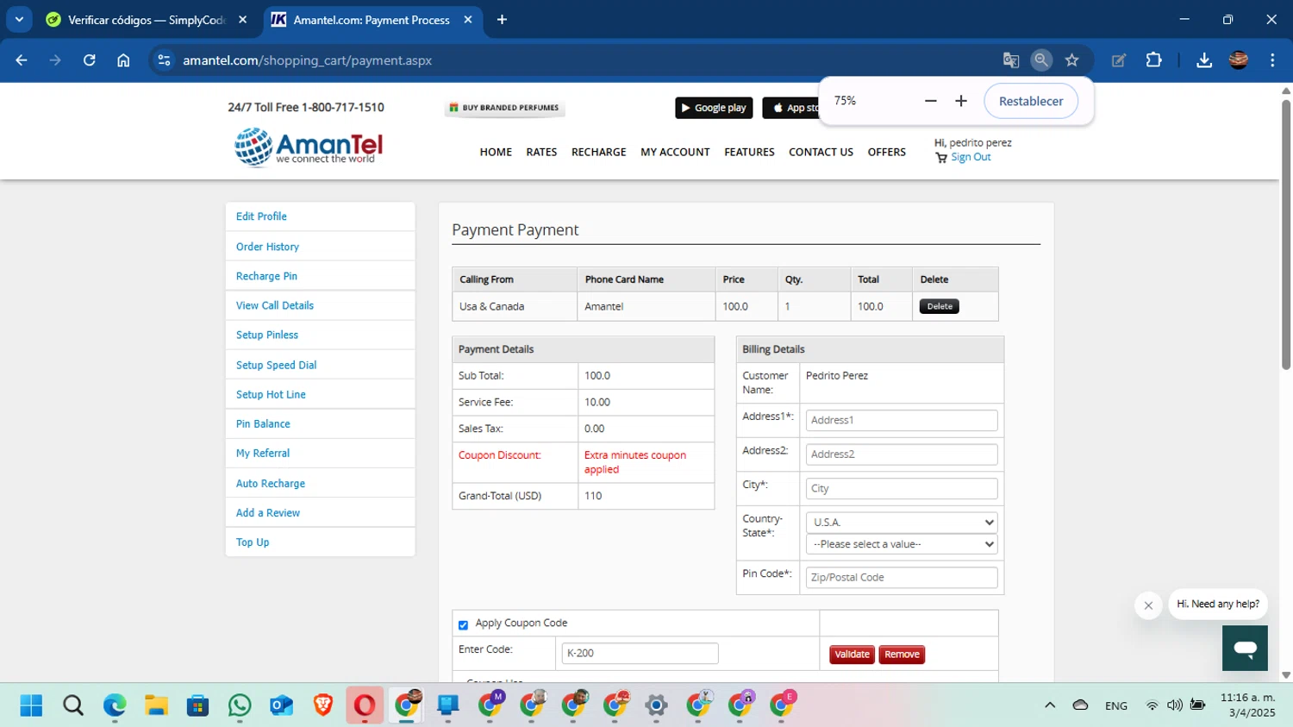Click the red Validate button
The image size is (1293, 727).
(852, 655)
